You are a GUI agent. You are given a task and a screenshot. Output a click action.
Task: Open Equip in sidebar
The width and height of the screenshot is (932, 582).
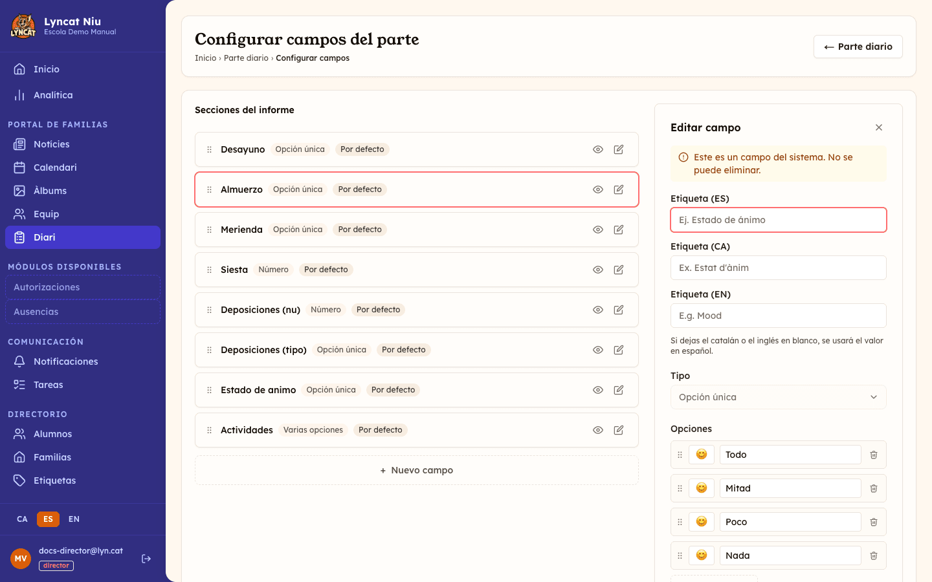[x=83, y=214]
